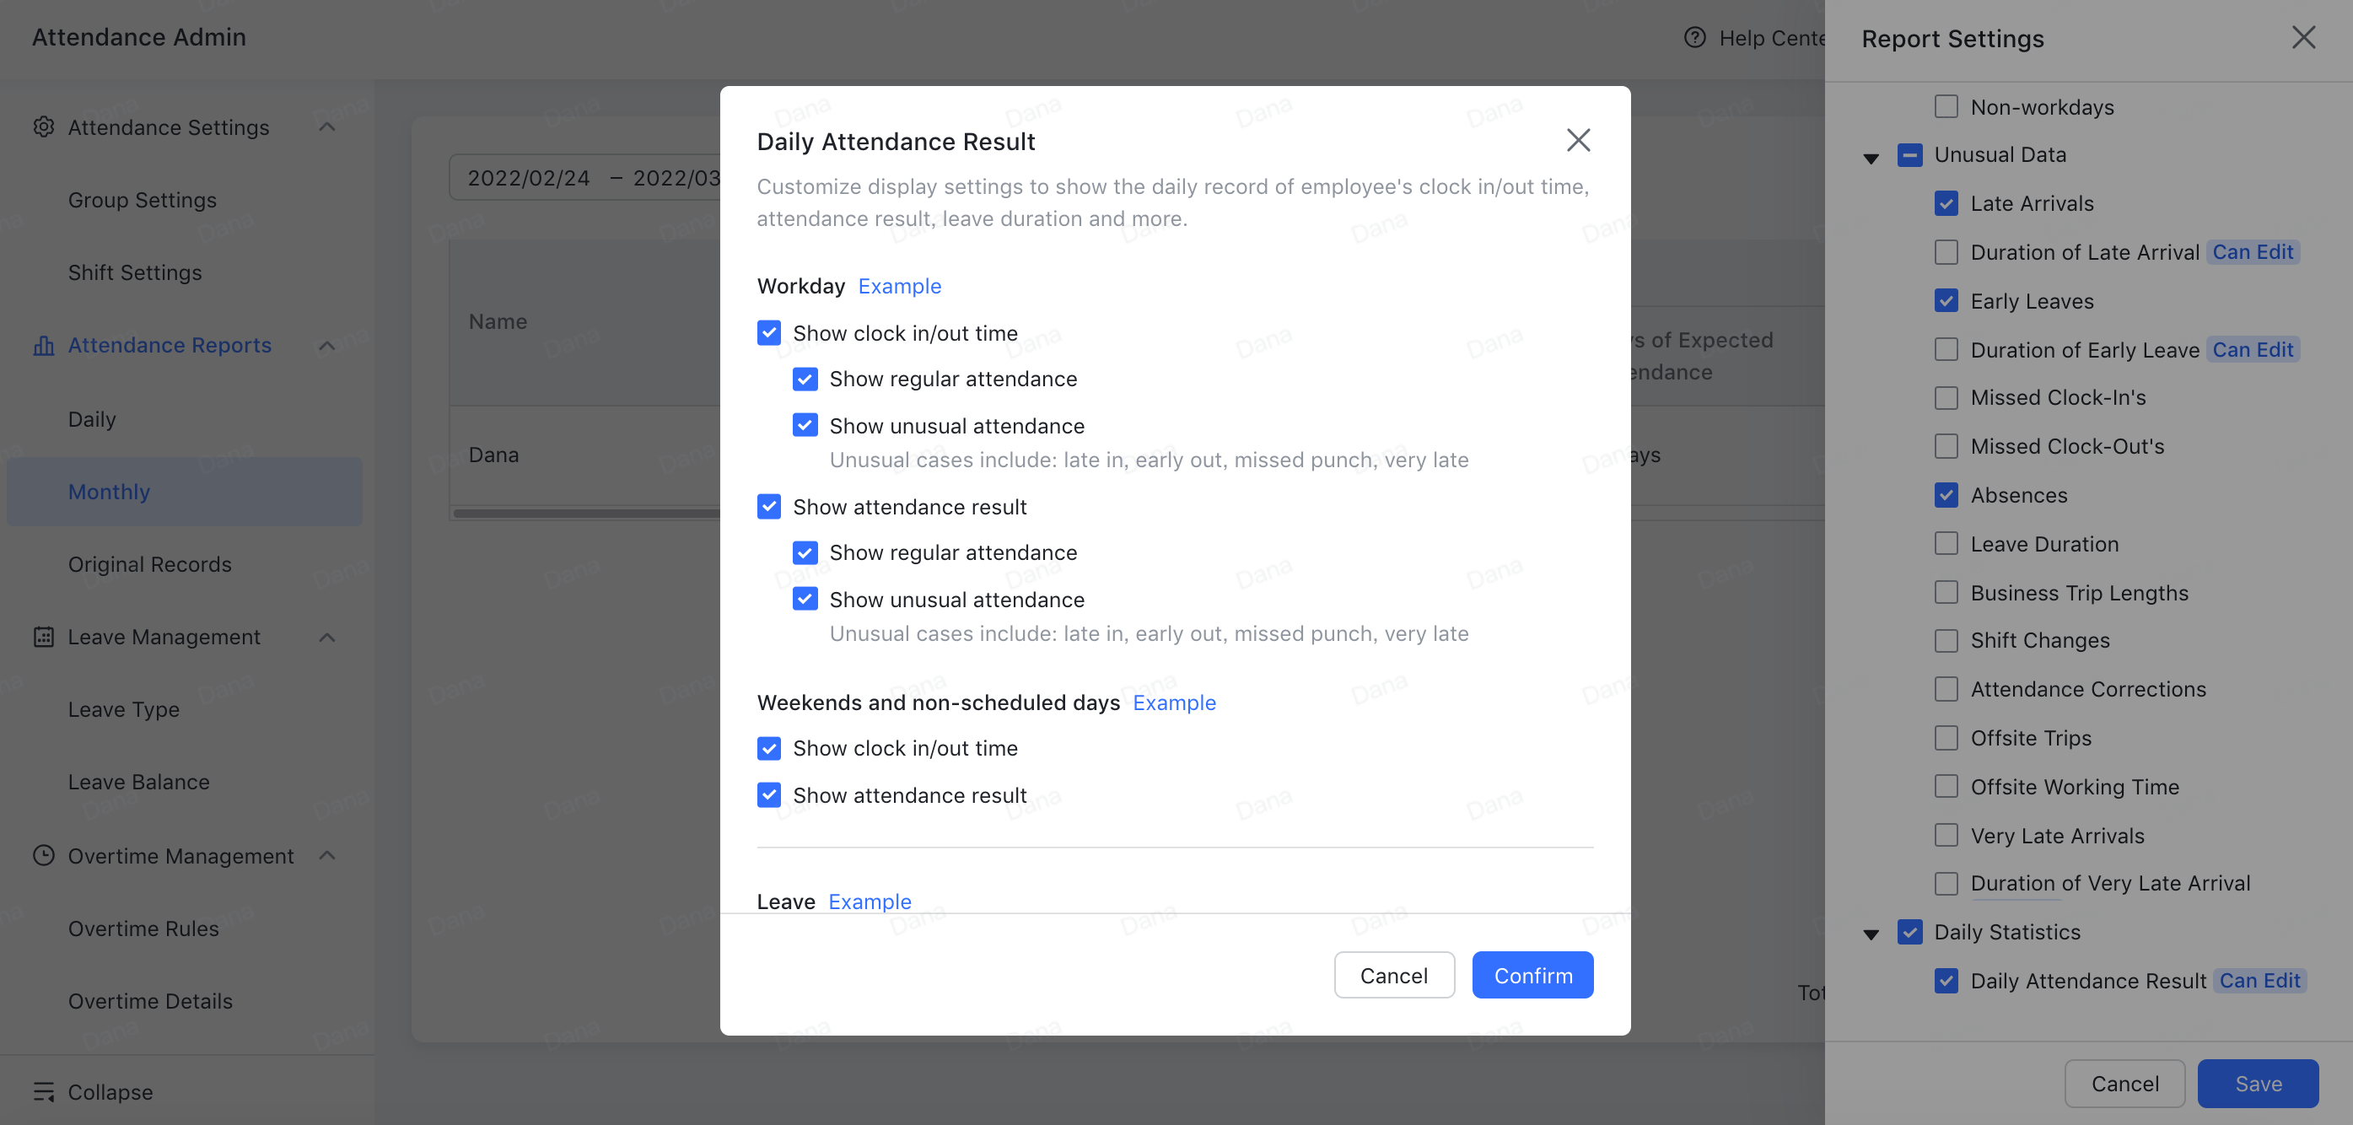The width and height of the screenshot is (2353, 1125).
Task: Click the Leave Management calendar icon
Action: (x=44, y=637)
